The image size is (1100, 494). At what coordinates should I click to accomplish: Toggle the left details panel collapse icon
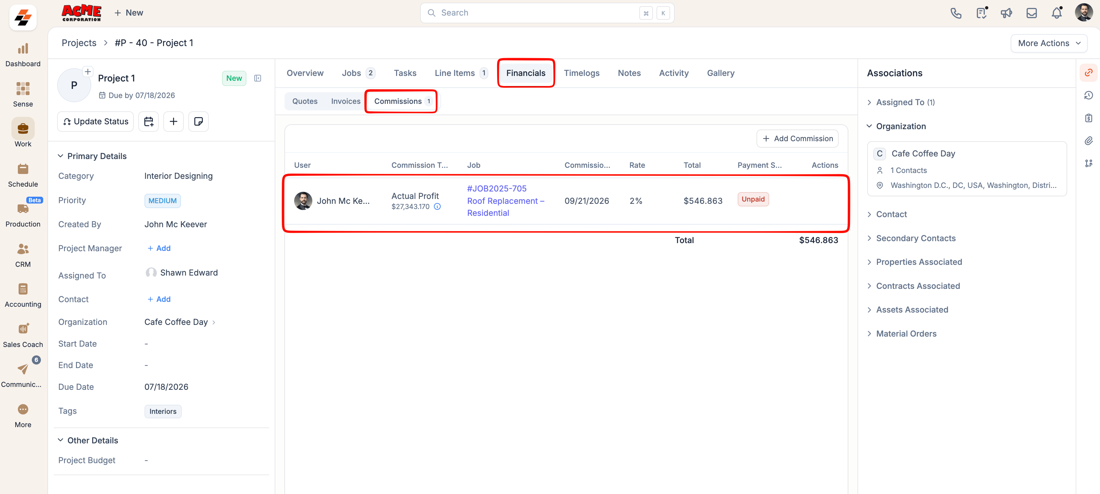point(257,78)
